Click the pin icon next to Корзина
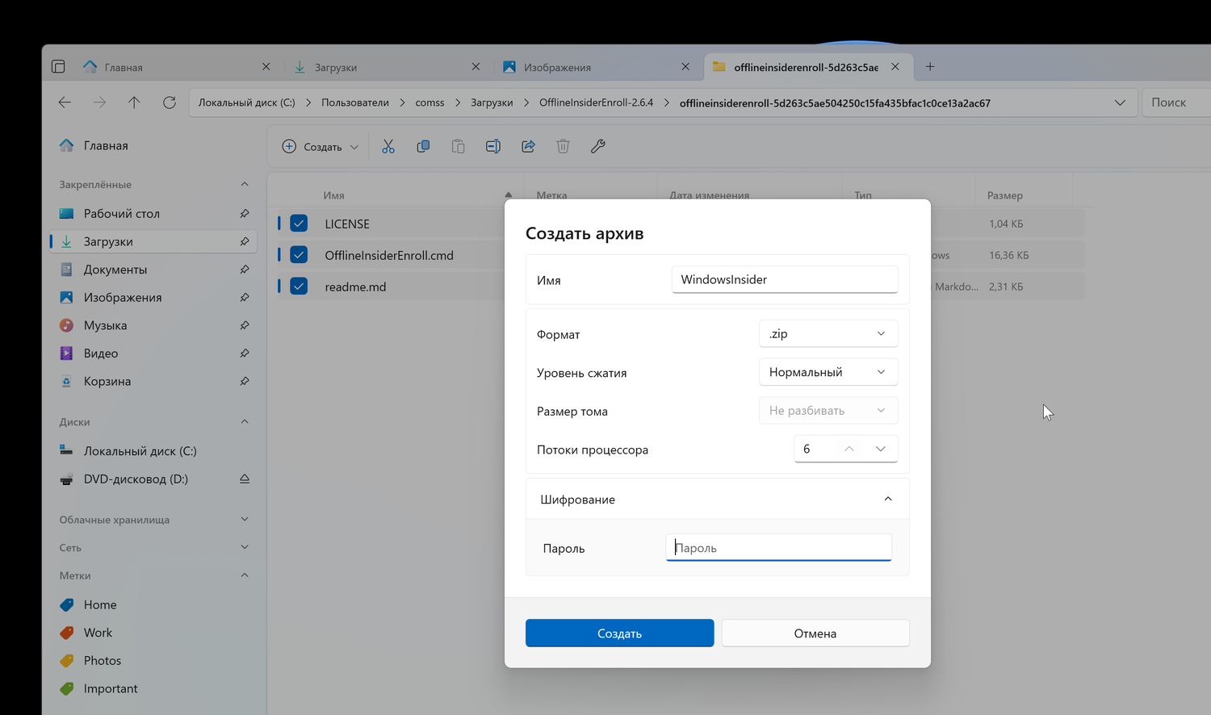 (x=245, y=381)
